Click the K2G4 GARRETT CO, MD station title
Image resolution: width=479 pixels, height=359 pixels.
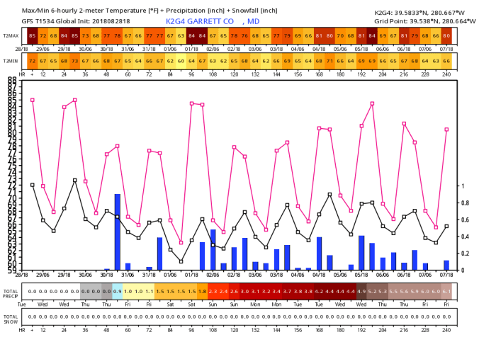click(x=213, y=21)
